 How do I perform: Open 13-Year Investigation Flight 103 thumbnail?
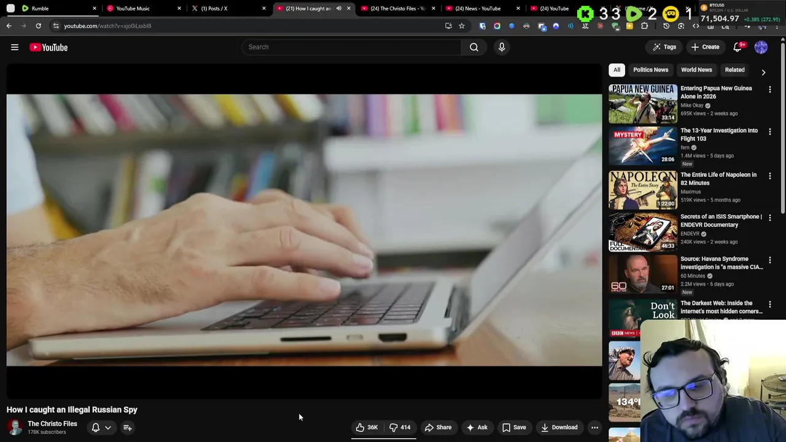(643, 146)
